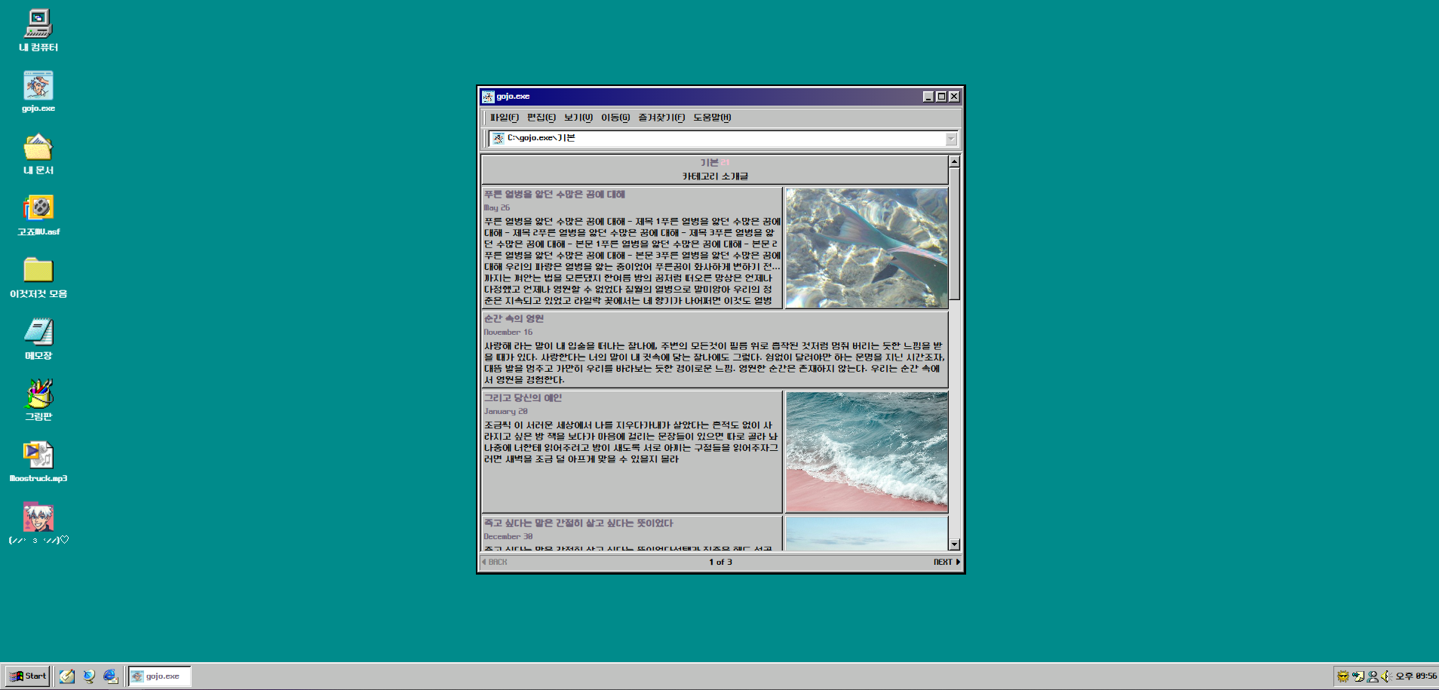The height and width of the screenshot is (690, 1439).
Task: Click the sunglasses sun tray icon
Action: click(x=1342, y=676)
